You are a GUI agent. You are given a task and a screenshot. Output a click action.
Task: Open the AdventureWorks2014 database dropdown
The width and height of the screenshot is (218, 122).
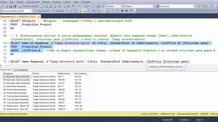tap(31, 11)
